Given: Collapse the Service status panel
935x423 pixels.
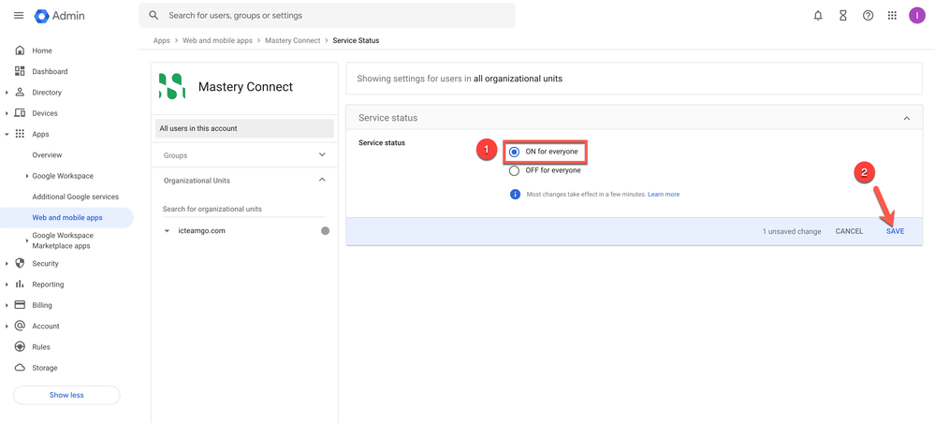Looking at the screenshot, I should pyautogui.click(x=906, y=119).
